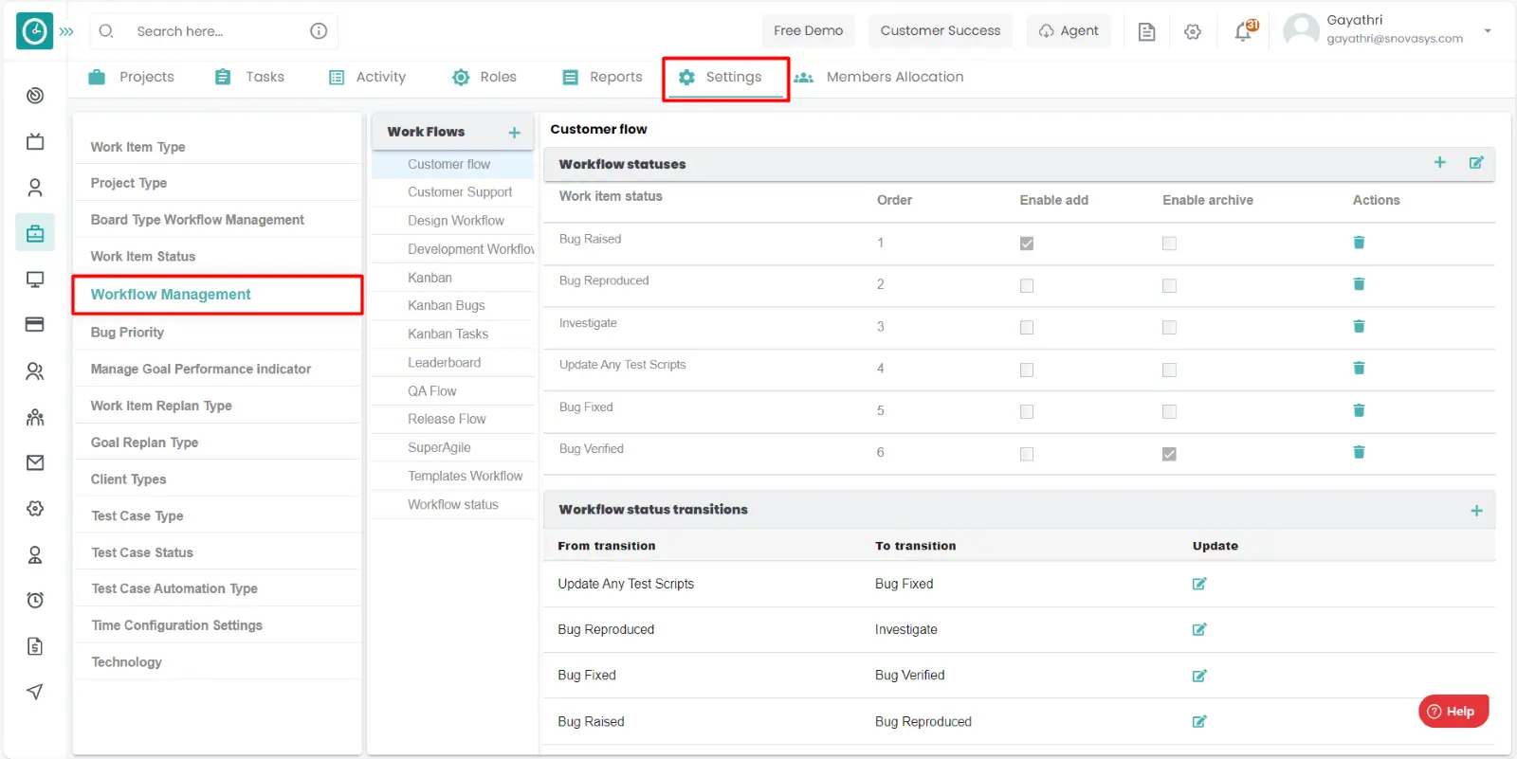
Task: Edit transition Update Any Test Scripts to Bug Fixed
Action: click(1199, 584)
